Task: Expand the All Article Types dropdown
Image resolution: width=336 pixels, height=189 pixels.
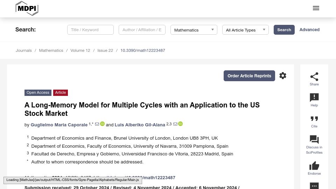Action: pos(245,30)
